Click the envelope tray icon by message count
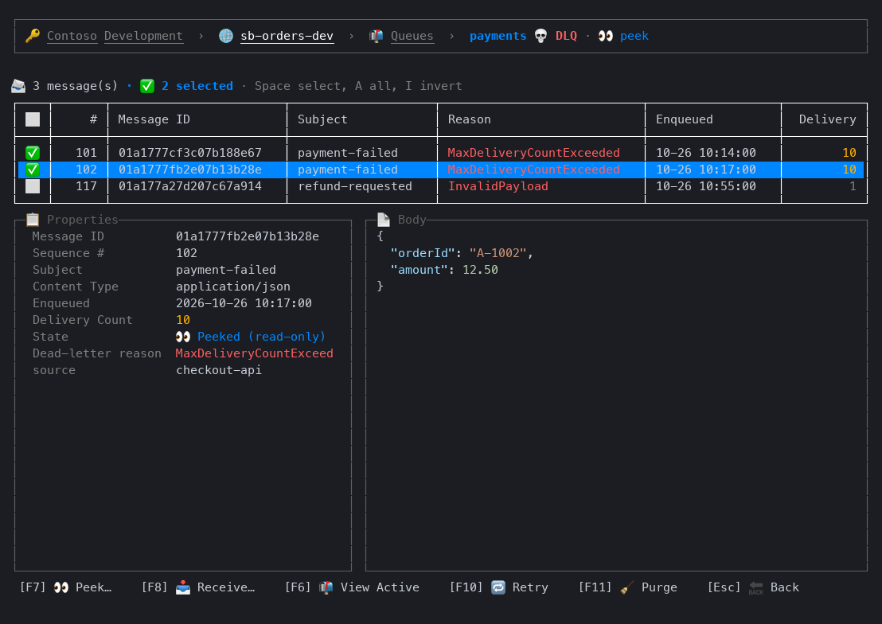882x624 pixels. tap(18, 86)
